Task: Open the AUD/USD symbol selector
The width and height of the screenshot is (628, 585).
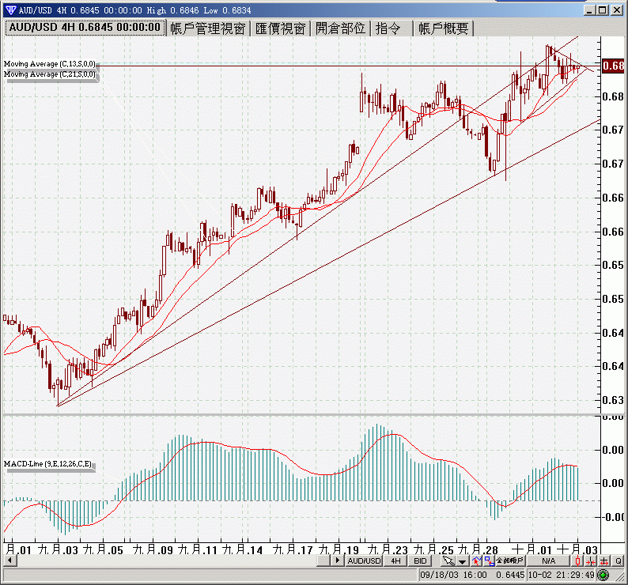Action: click(x=364, y=561)
